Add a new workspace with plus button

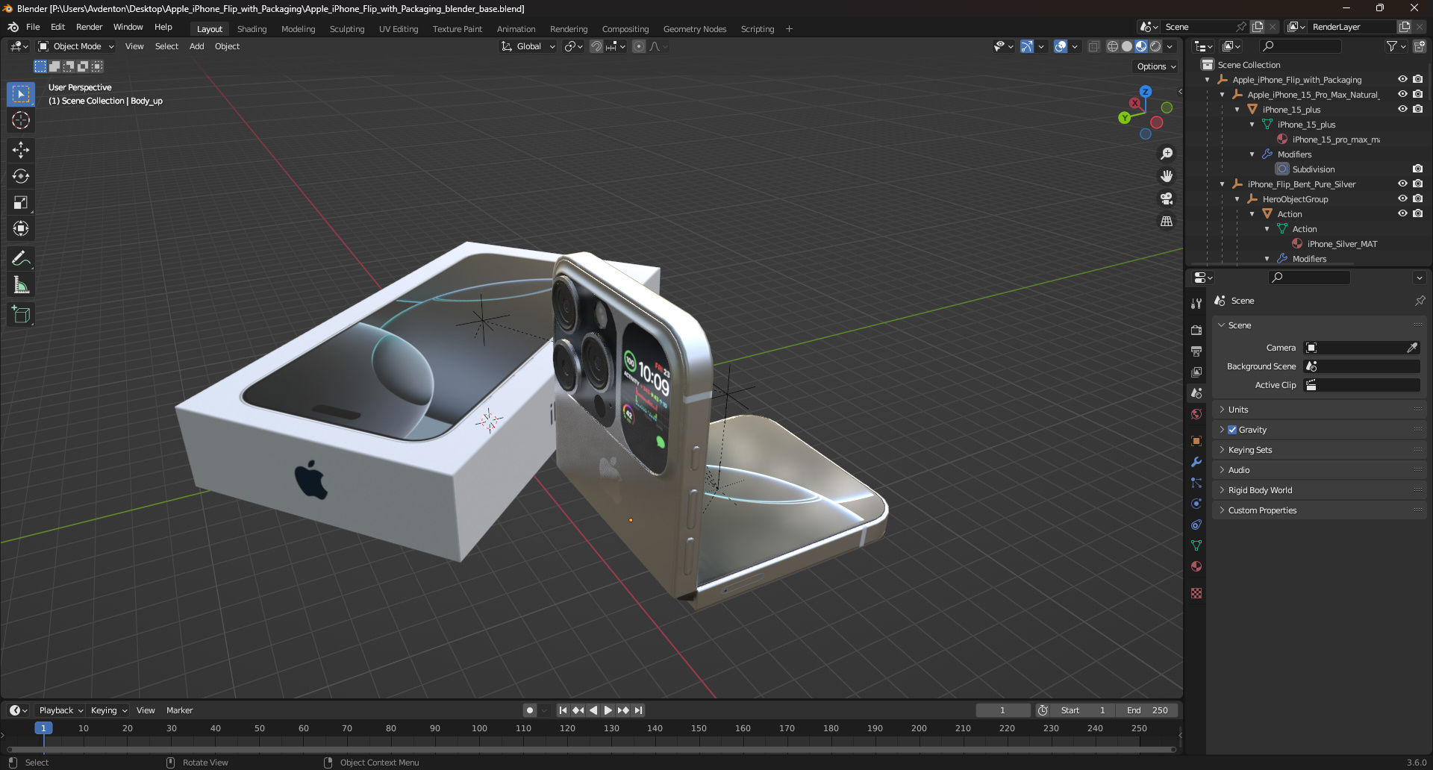click(789, 29)
